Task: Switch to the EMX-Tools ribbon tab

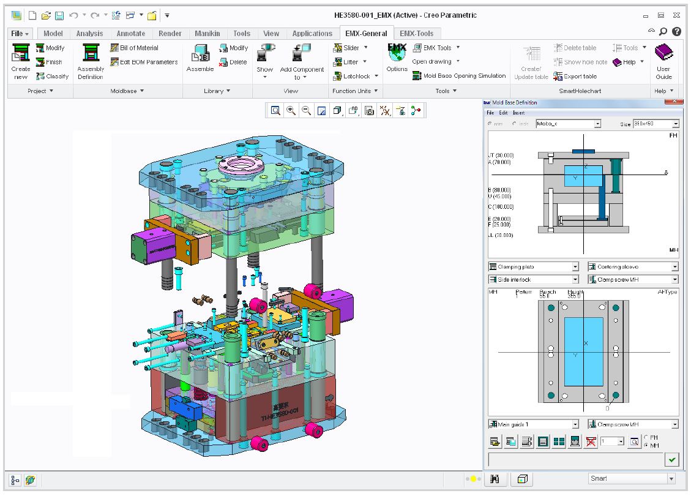Action: coord(416,34)
